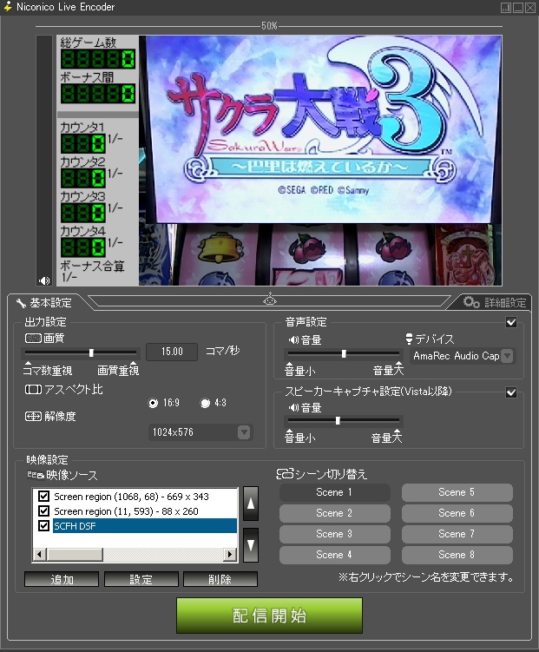Click source list scroll-right arrow
539x652 pixels.
[229, 554]
